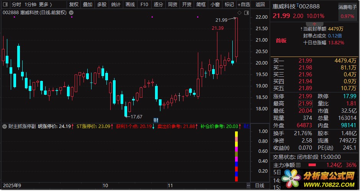The height and width of the screenshot is (191, 361).
Task: Click the 涨停 price 21.99
Action: (305, 96)
